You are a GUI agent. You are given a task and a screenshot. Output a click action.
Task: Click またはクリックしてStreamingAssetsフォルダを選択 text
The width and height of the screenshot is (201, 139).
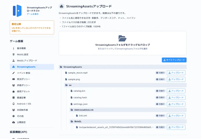click(x=123, y=49)
